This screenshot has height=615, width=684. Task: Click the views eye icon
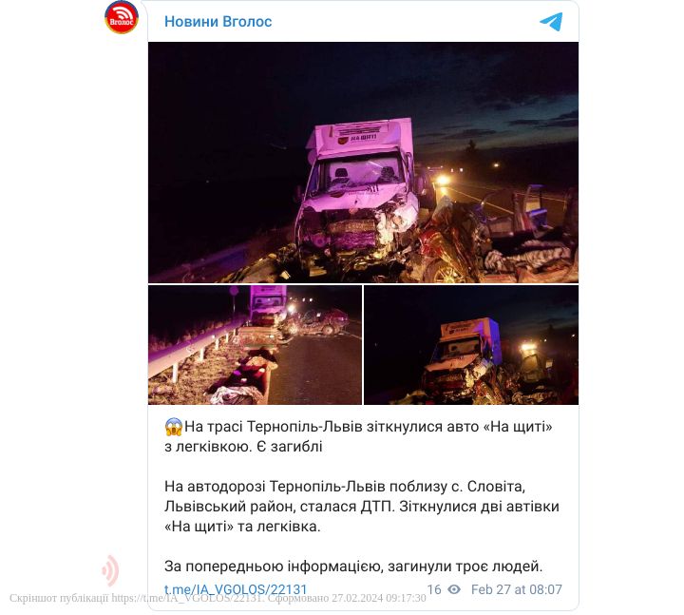point(454,589)
